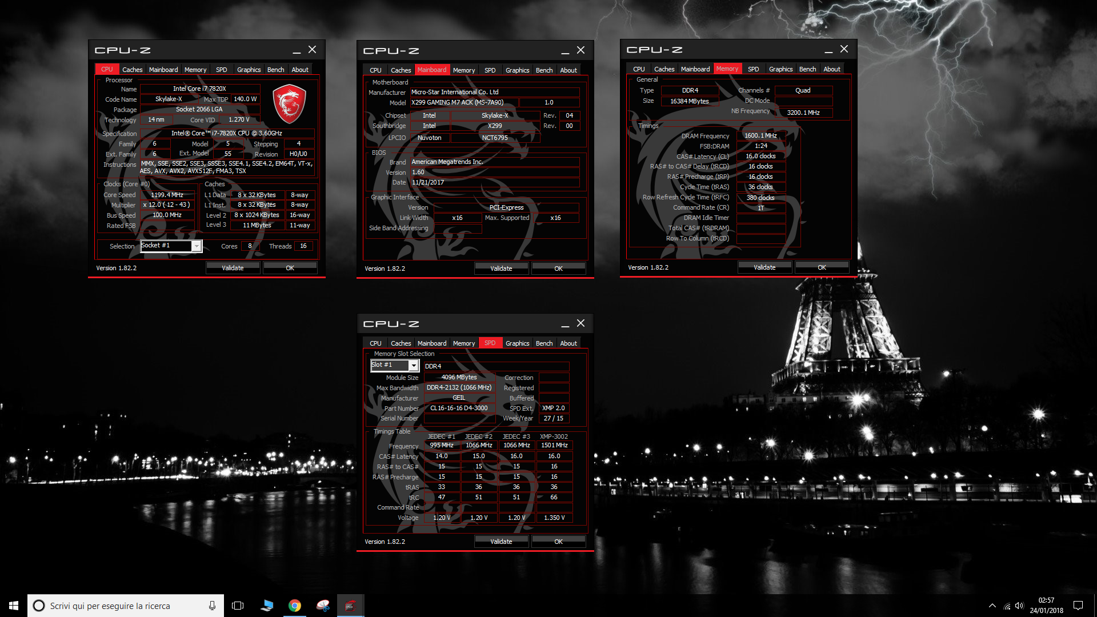Click the 'XMP-3002' timings column header
Viewport: 1097px width, 617px height.
(x=554, y=436)
